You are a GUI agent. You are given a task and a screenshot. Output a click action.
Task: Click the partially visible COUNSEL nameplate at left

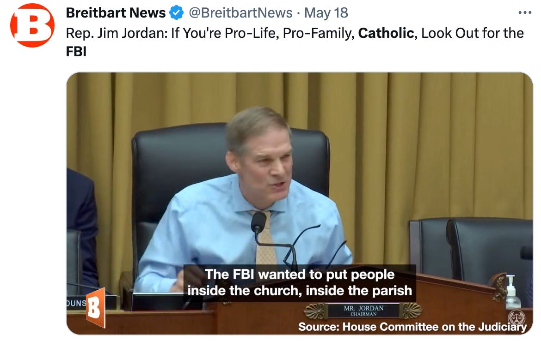(77, 303)
